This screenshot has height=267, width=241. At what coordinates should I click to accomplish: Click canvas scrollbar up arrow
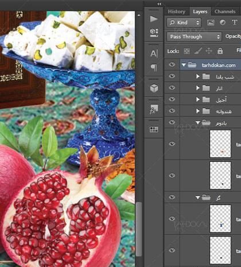139,15
